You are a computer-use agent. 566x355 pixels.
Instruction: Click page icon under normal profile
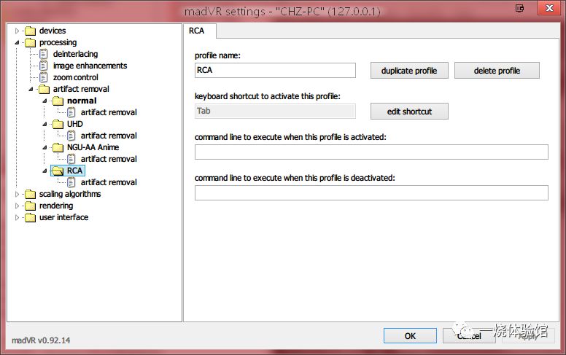(x=71, y=112)
